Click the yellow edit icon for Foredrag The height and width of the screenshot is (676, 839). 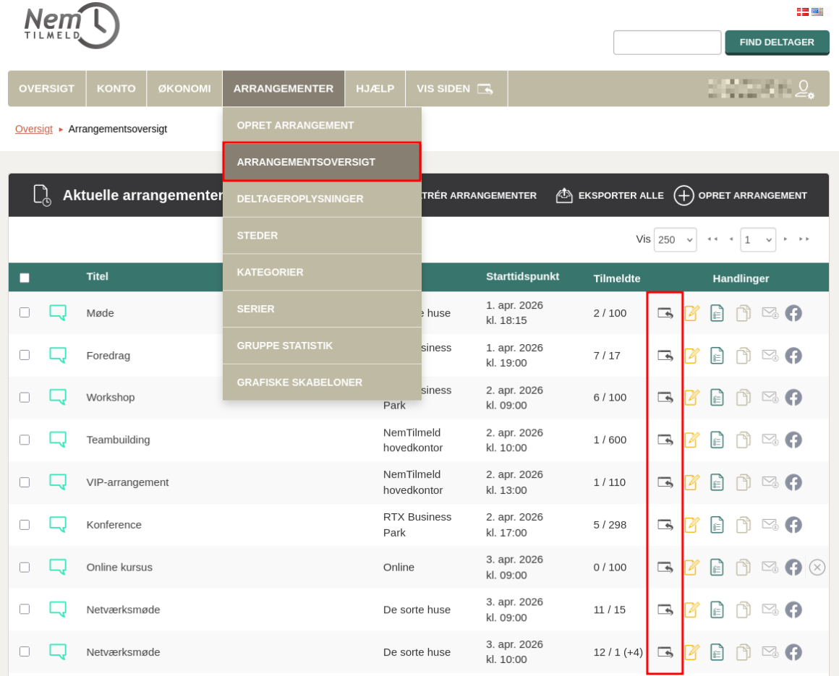(x=691, y=356)
